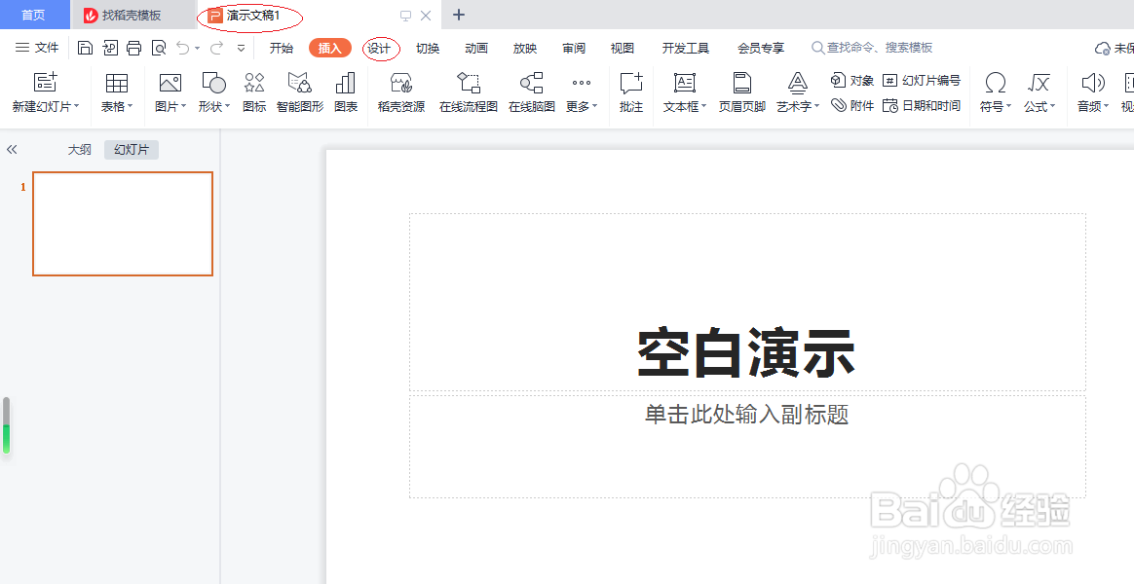Open 在线脑图 mind map tool
This screenshot has height=584, width=1134.
[531, 92]
